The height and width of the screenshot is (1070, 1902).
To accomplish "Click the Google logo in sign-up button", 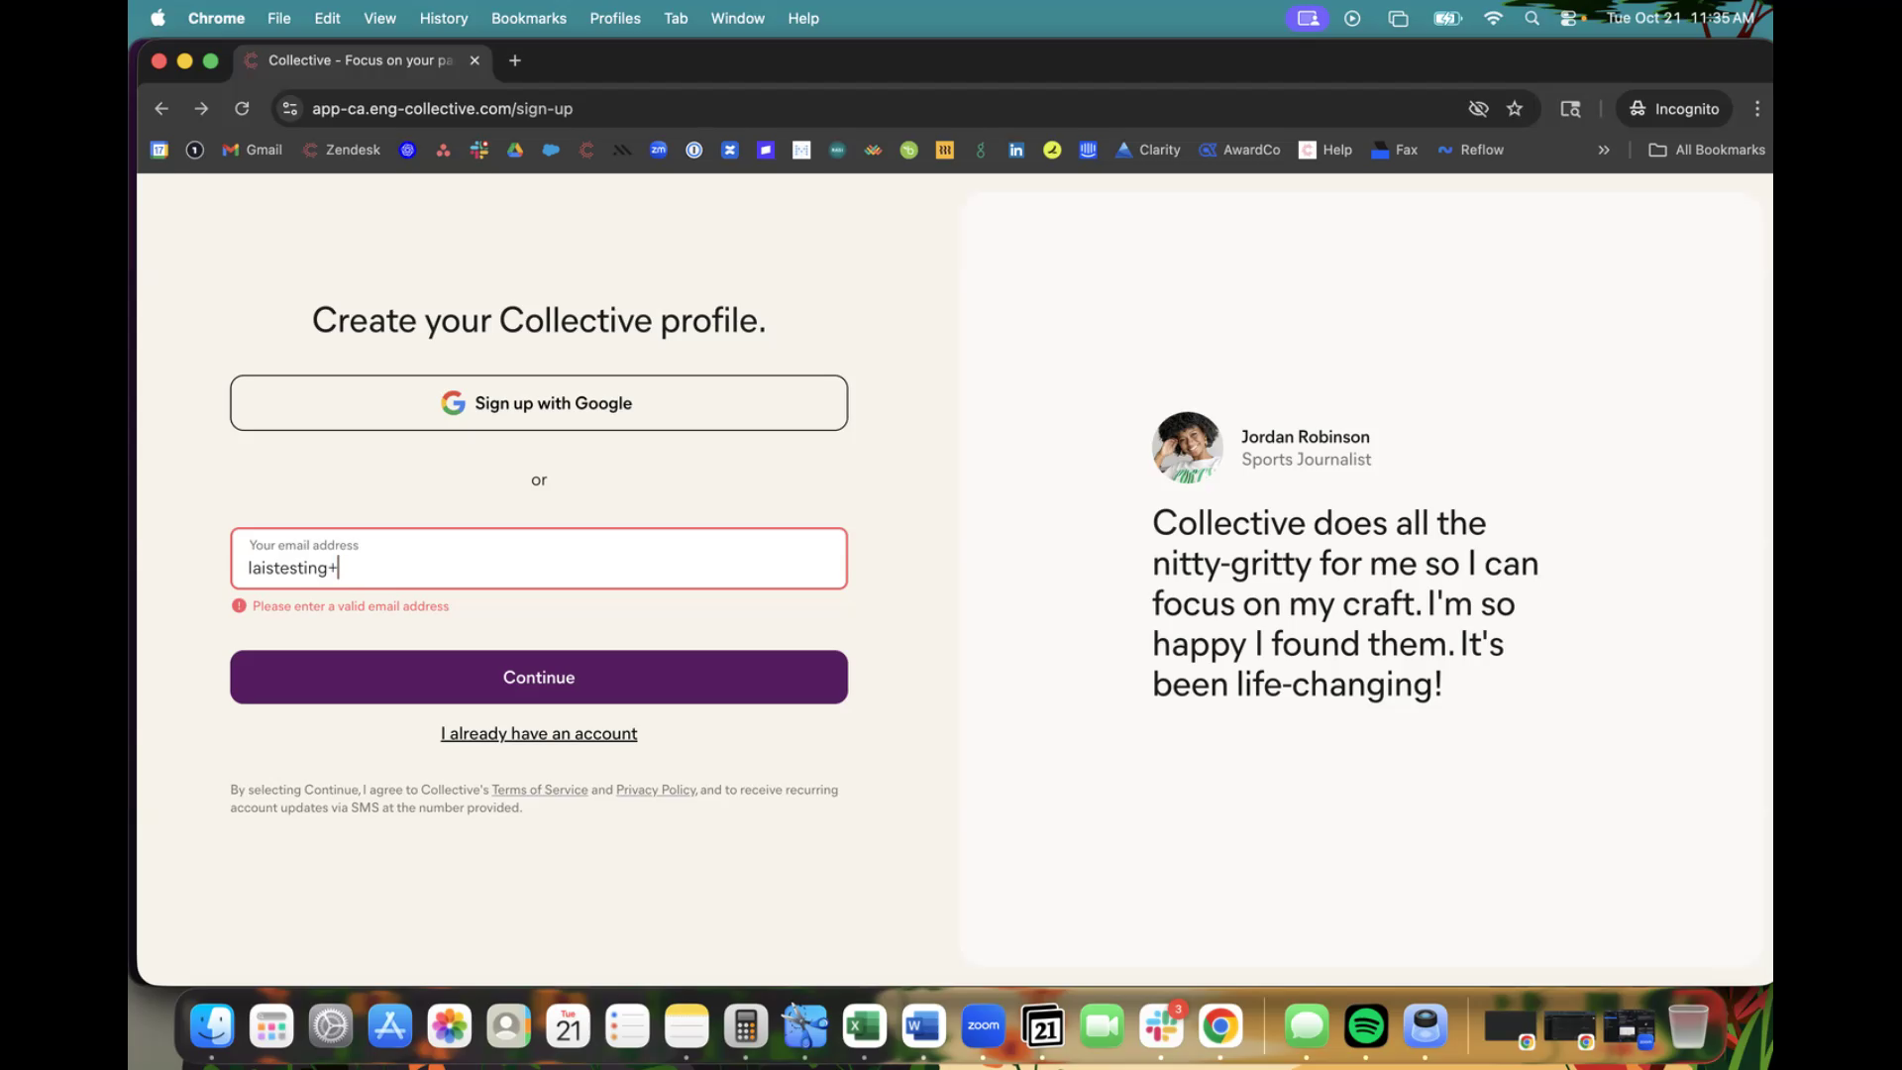I will (x=453, y=403).
